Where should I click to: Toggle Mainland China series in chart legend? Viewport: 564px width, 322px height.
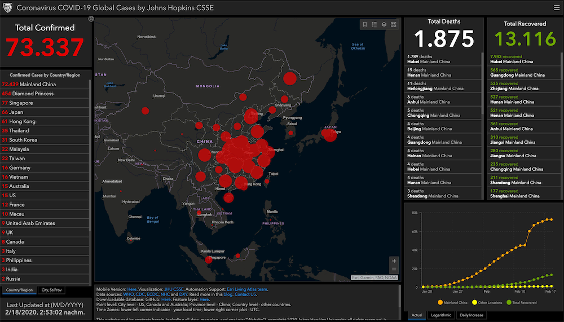click(452, 303)
